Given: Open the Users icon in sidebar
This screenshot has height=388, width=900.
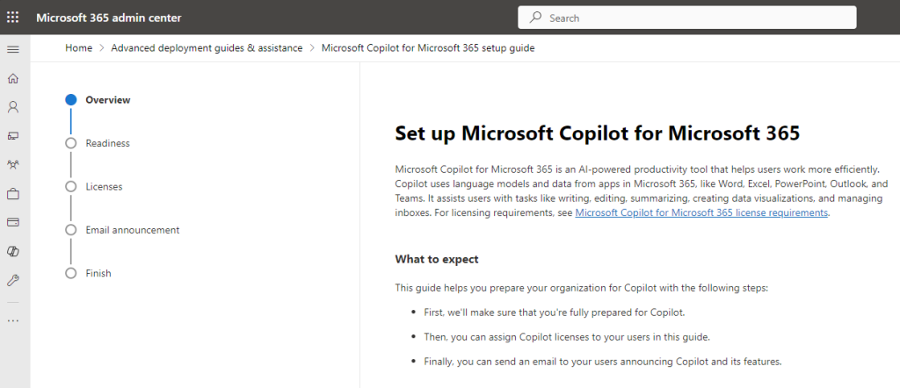Looking at the screenshot, I should tap(12, 107).
